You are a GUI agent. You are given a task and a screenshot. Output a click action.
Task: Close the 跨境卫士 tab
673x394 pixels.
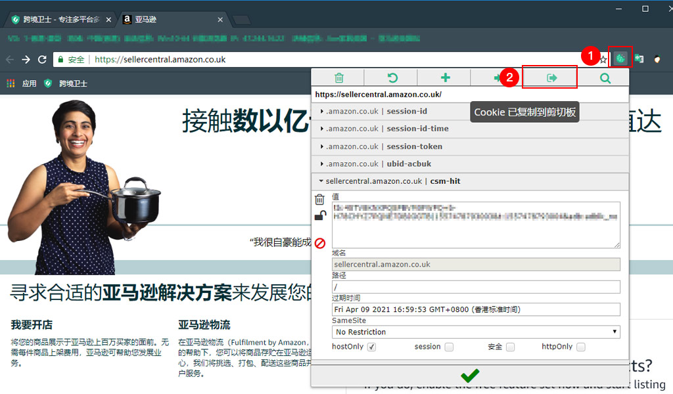108,20
